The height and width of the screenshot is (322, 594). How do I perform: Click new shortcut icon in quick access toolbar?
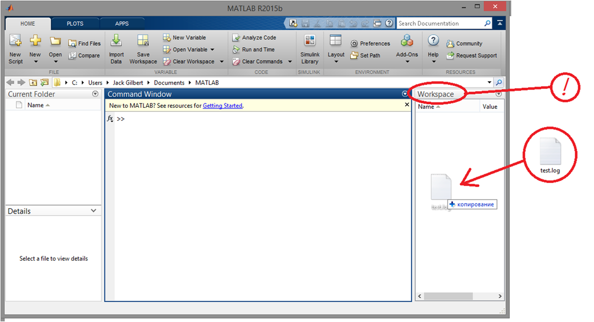click(294, 23)
